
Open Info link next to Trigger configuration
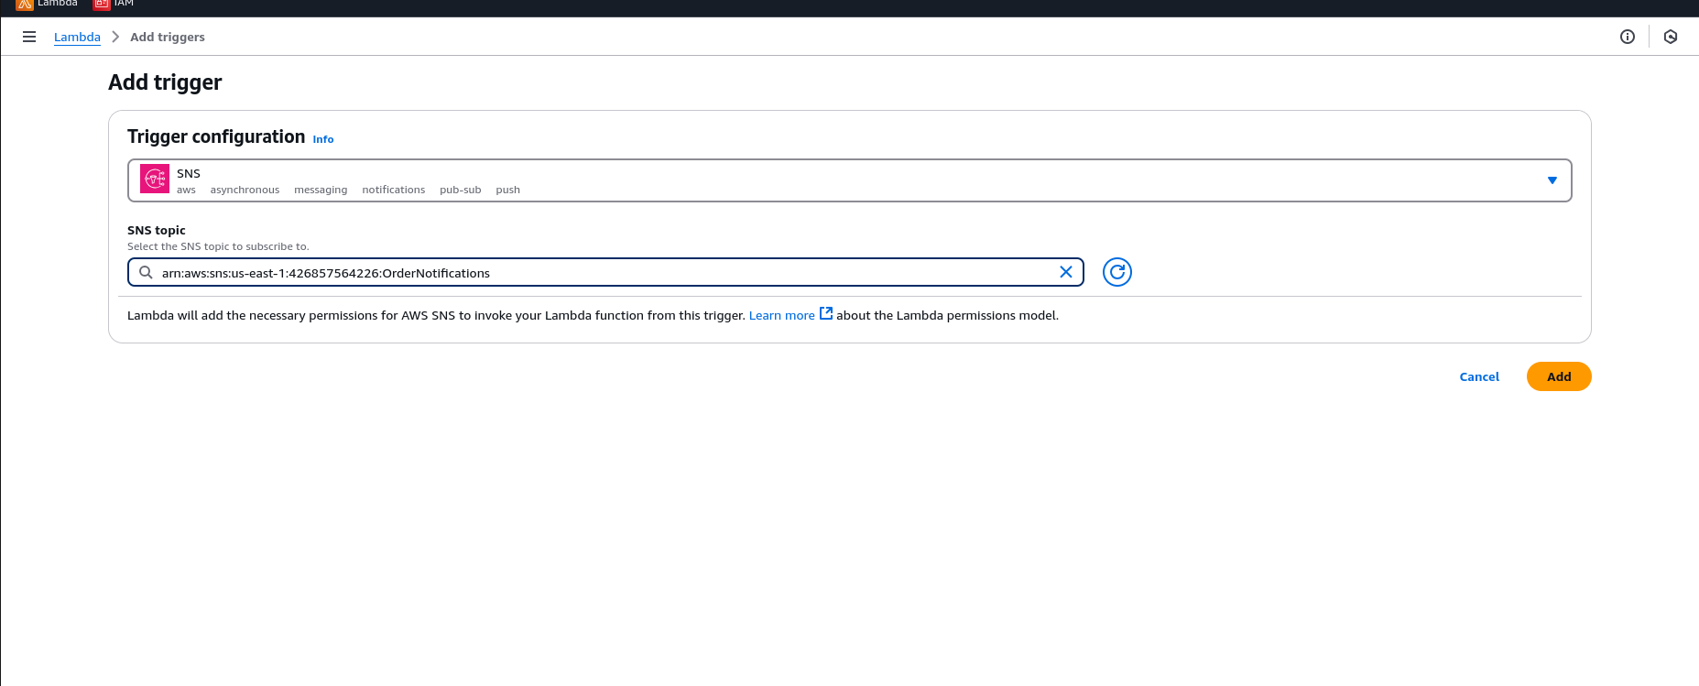323,139
